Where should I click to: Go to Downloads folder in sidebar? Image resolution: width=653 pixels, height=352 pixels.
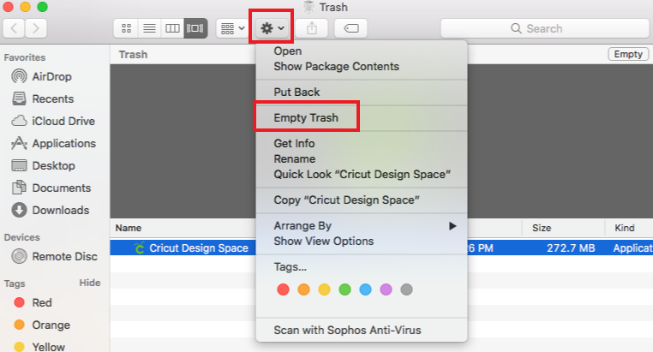(x=60, y=210)
